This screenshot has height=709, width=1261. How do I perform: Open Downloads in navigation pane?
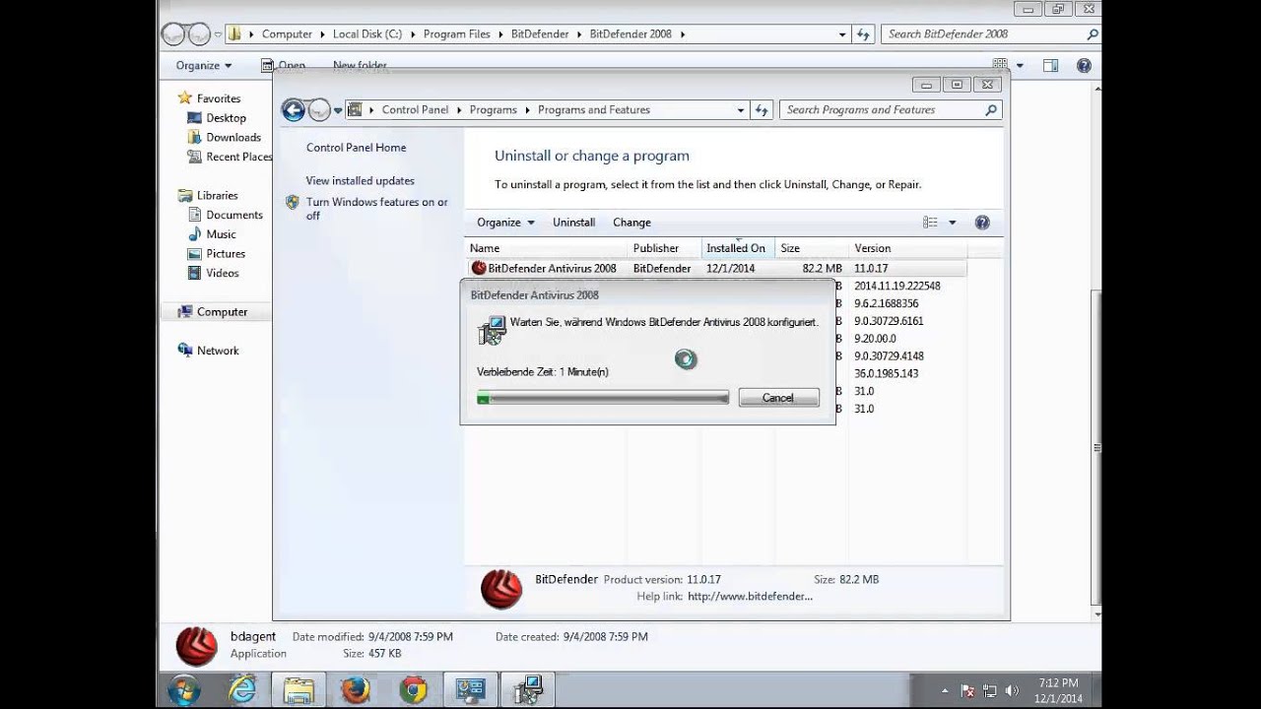[233, 138]
